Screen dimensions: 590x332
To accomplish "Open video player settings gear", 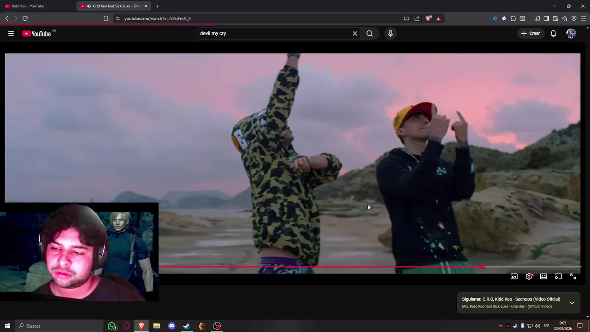I will pos(529,277).
